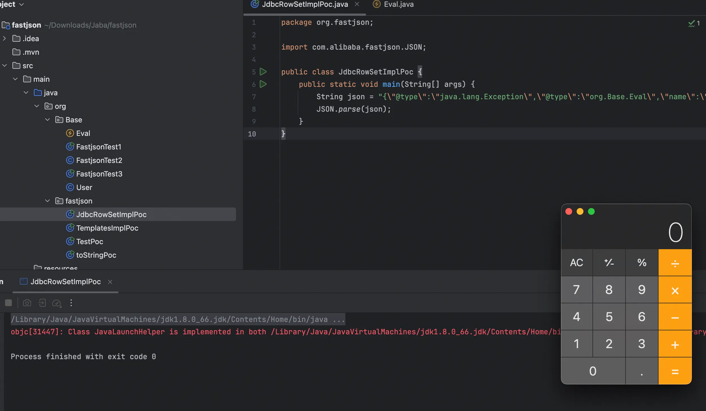Open the vertical three-dots more menu
706x411 pixels.
pyautogui.click(x=71, y=303)
